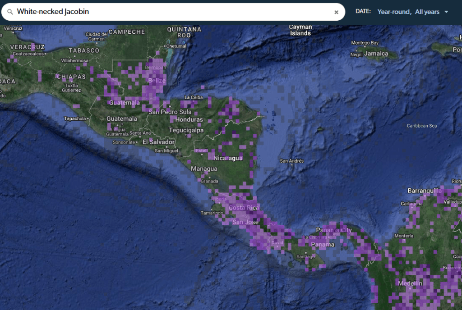Select the Medellín city label

coord(410,283)
